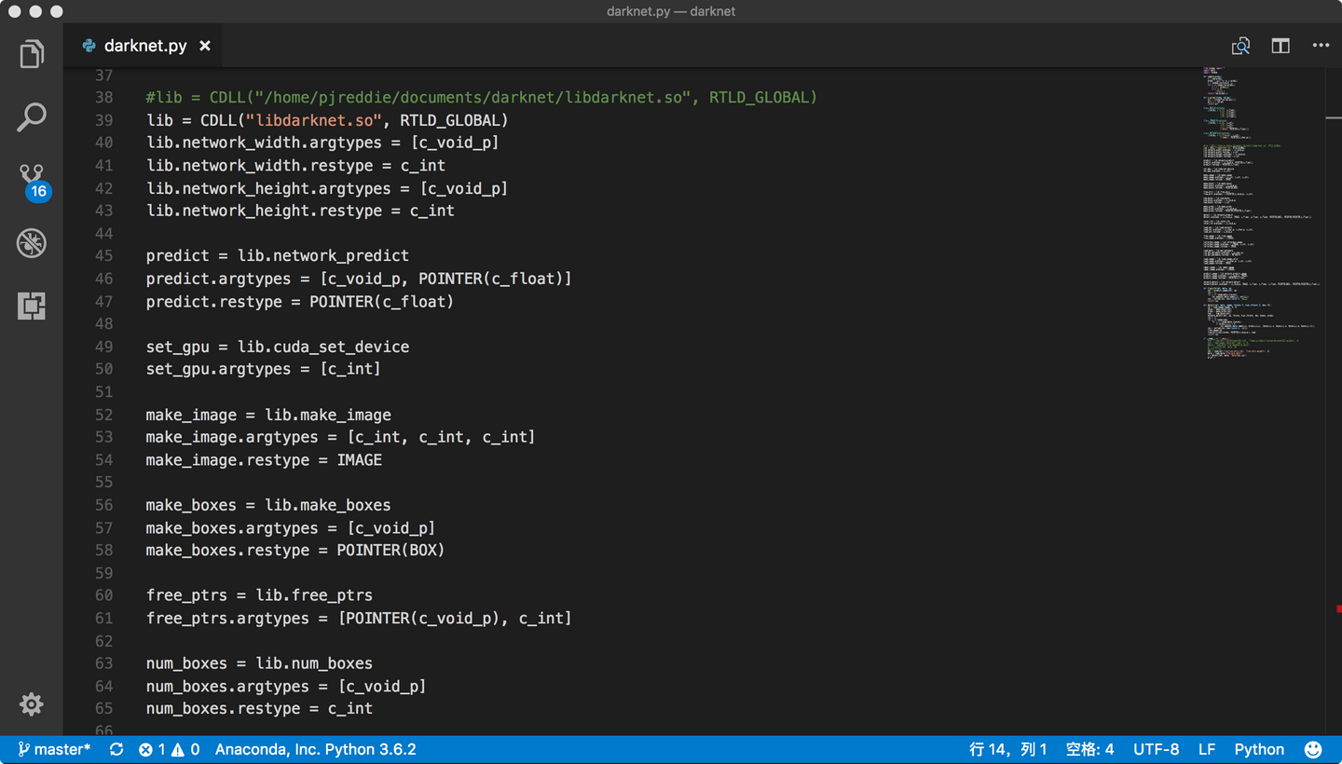Open the Extensions view

[x=31, y=305]
